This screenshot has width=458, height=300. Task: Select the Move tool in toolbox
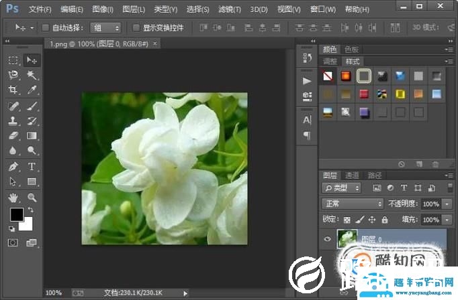click(32, 60)
